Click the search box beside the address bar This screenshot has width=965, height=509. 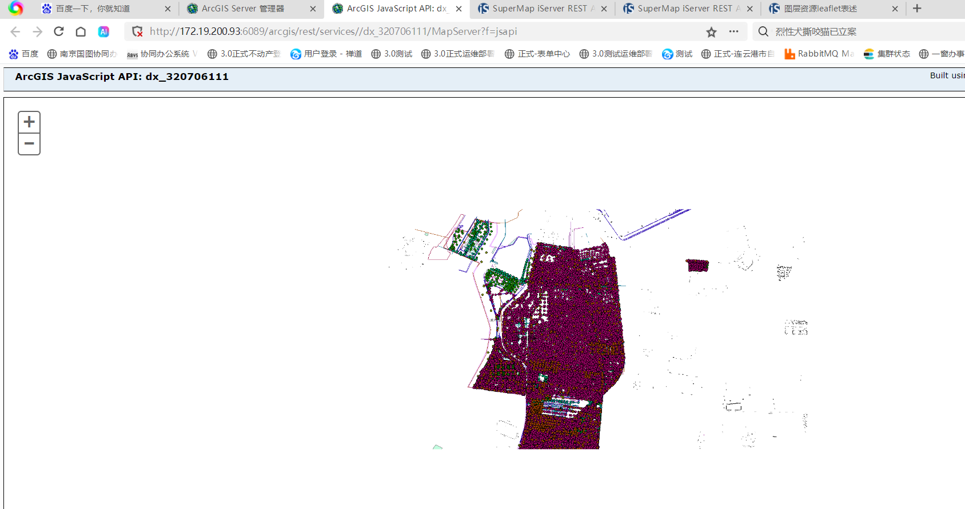tap(858, 31)
